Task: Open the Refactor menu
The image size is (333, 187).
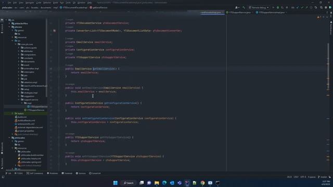Action: pos(47,3)
